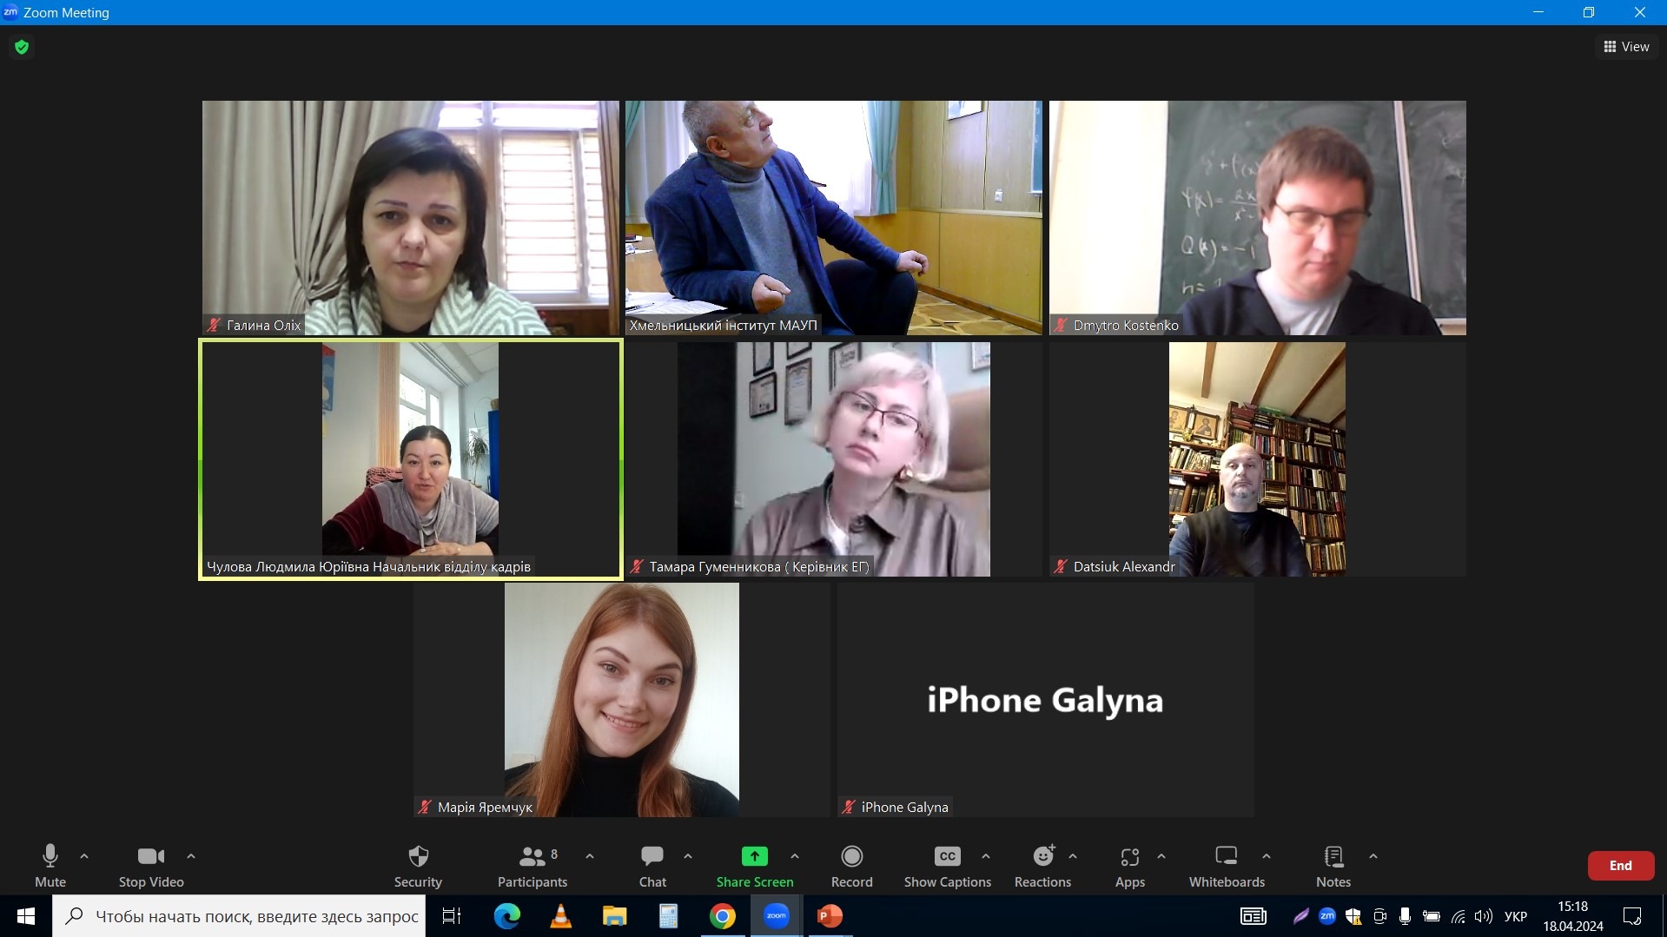Open the View layout menu

[x=1626, y=47]
